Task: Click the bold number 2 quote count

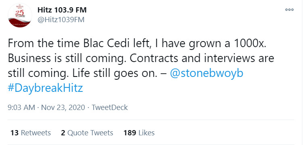Action: click(x=63, y=133)
